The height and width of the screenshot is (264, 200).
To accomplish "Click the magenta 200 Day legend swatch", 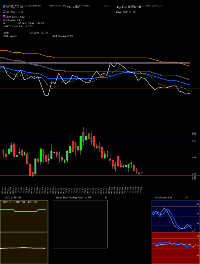I will click(x=4, y=16).
